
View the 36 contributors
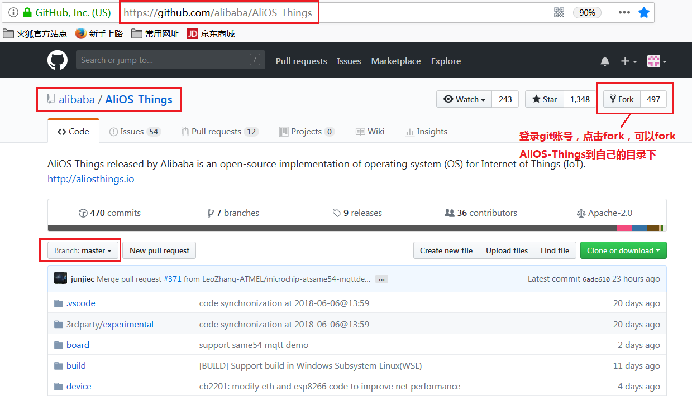pyautogui.click(x=481, y=213)
